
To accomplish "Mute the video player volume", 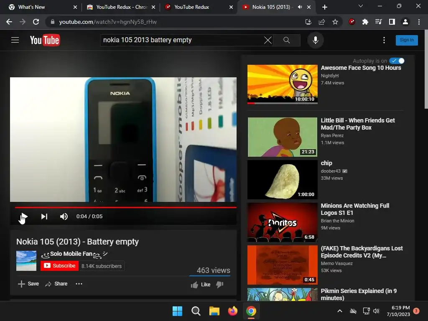I will tap(64, 217).
